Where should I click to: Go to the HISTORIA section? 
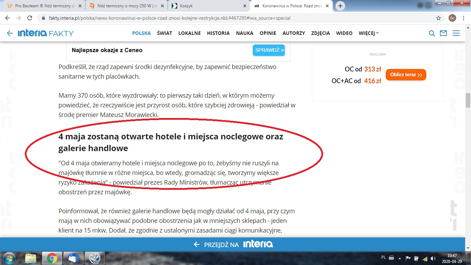pos(218,33)
